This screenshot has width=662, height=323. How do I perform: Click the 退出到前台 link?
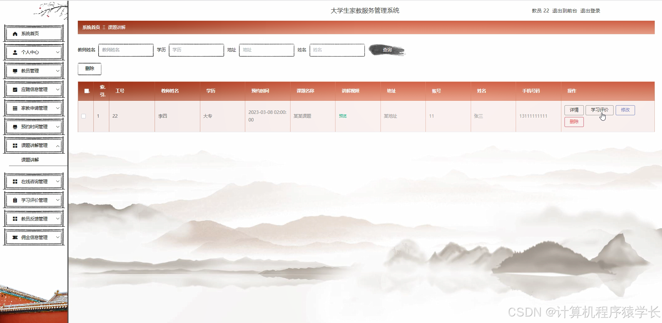point(564,11)
